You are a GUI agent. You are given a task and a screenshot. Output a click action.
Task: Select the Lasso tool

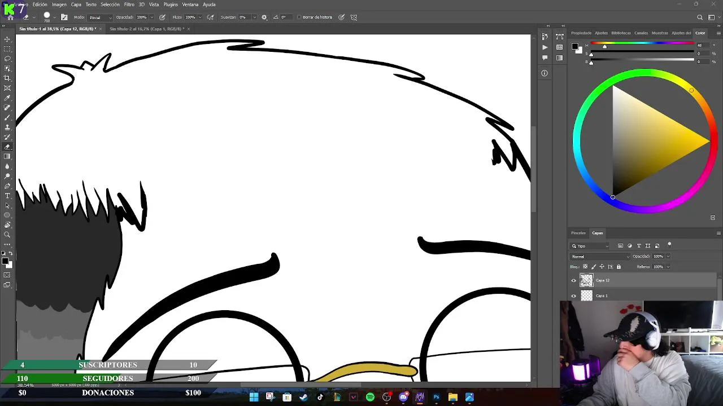point(7,59)
